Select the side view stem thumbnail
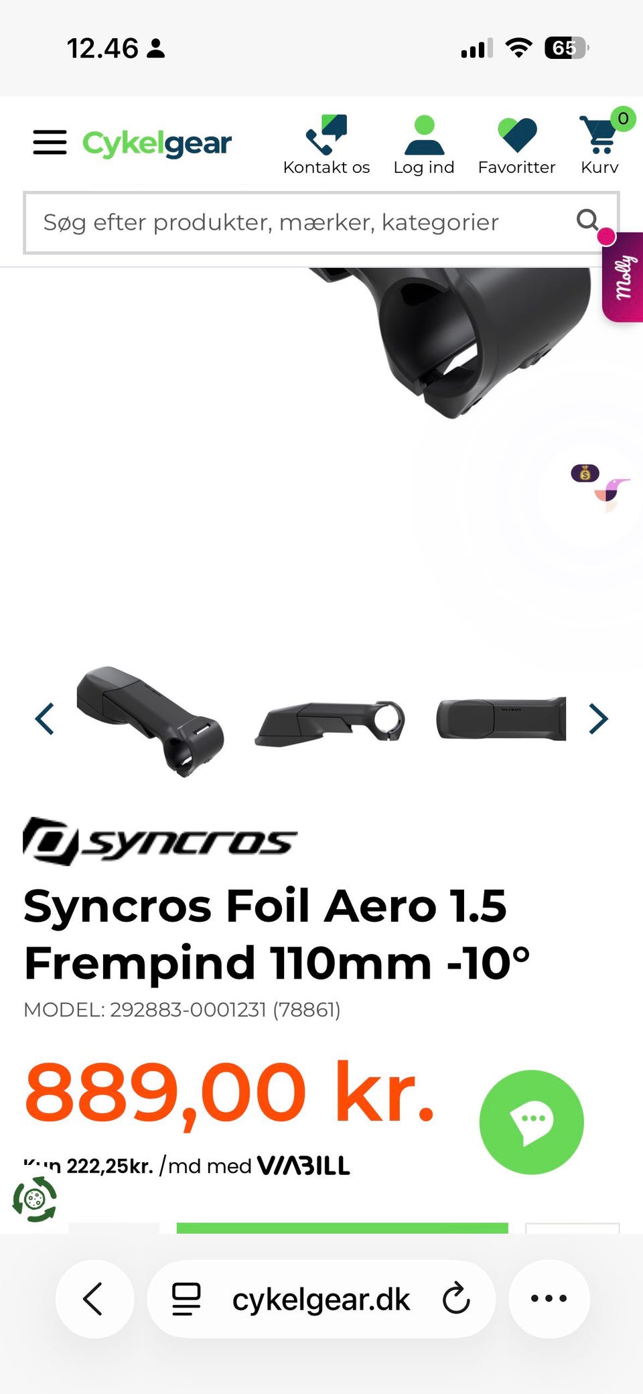The height and width of the screenshot is (1394, 643). tap(330, 722)
